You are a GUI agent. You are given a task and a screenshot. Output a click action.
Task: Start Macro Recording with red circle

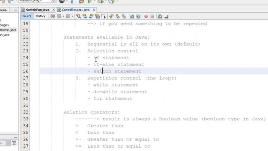click(146, 16)
